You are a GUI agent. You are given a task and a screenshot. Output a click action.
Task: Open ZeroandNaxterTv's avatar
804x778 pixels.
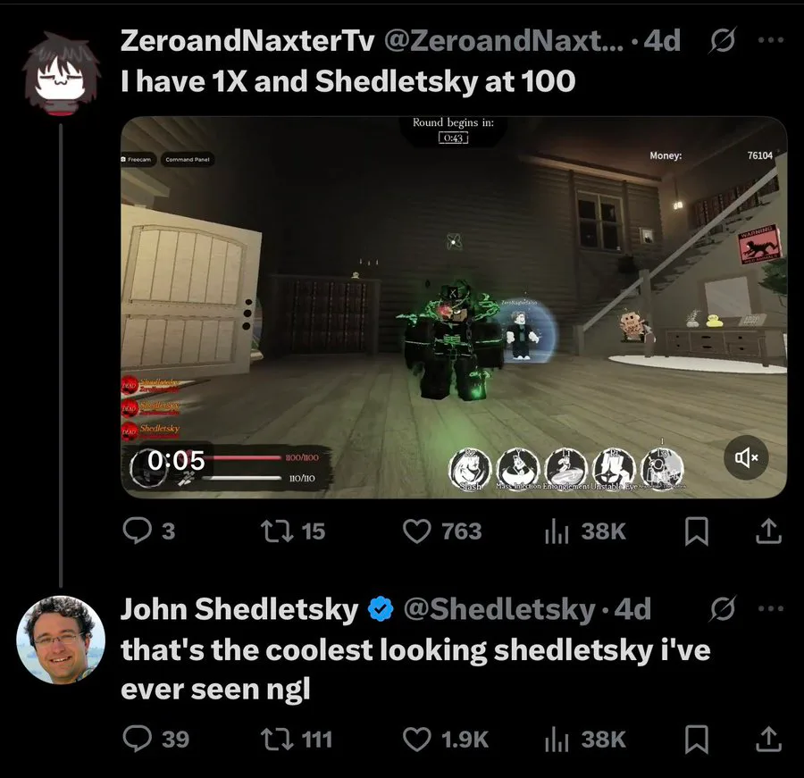61,73
